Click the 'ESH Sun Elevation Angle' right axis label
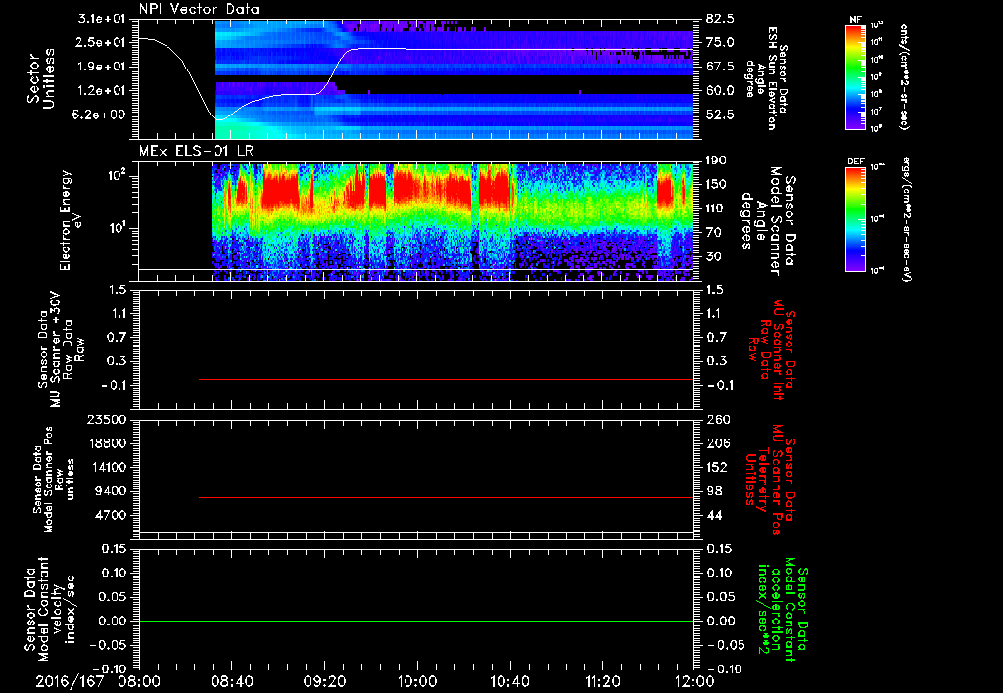1003x693 pixels. [765, 78]
